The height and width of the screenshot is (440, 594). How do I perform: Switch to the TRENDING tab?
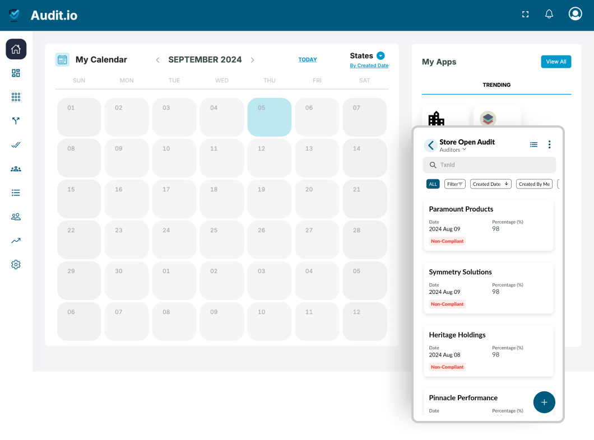(x=496, y=85)
